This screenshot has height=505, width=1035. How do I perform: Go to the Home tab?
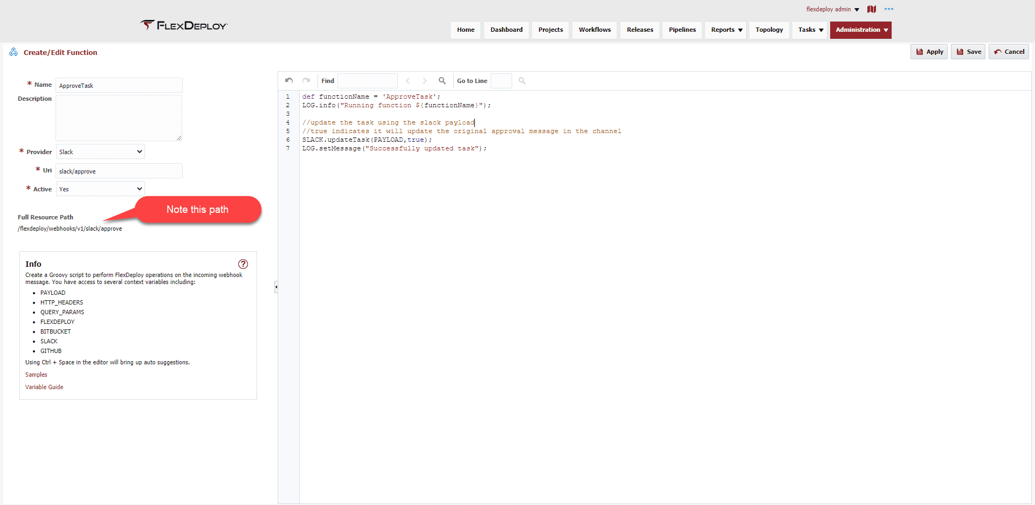tap(466, 30)
